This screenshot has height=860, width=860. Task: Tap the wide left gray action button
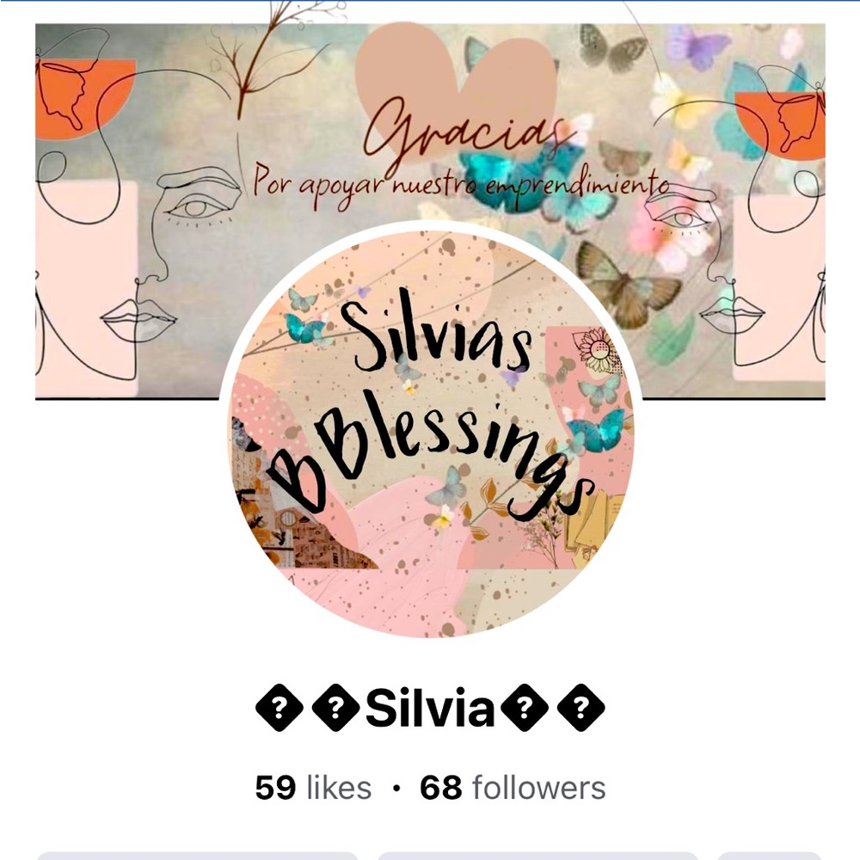[198, 856]
